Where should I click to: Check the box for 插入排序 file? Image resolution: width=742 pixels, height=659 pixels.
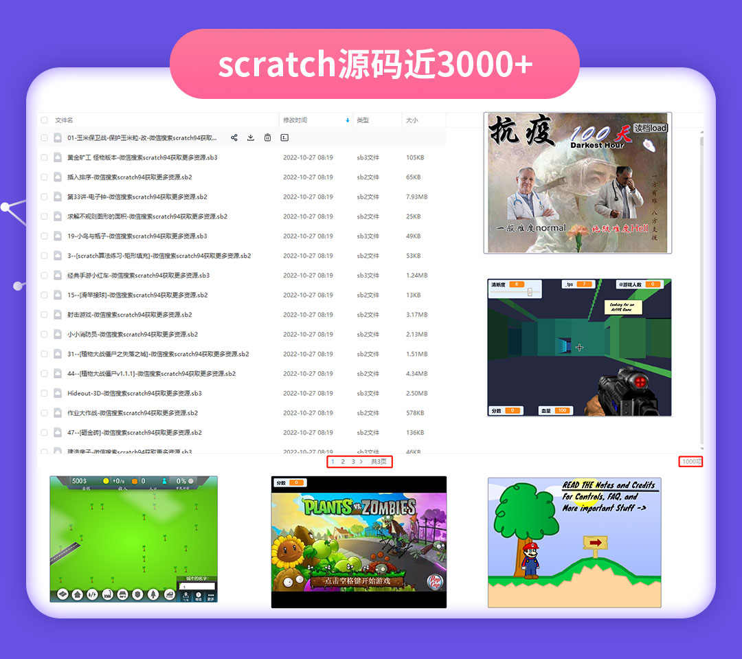click(44, 177)
